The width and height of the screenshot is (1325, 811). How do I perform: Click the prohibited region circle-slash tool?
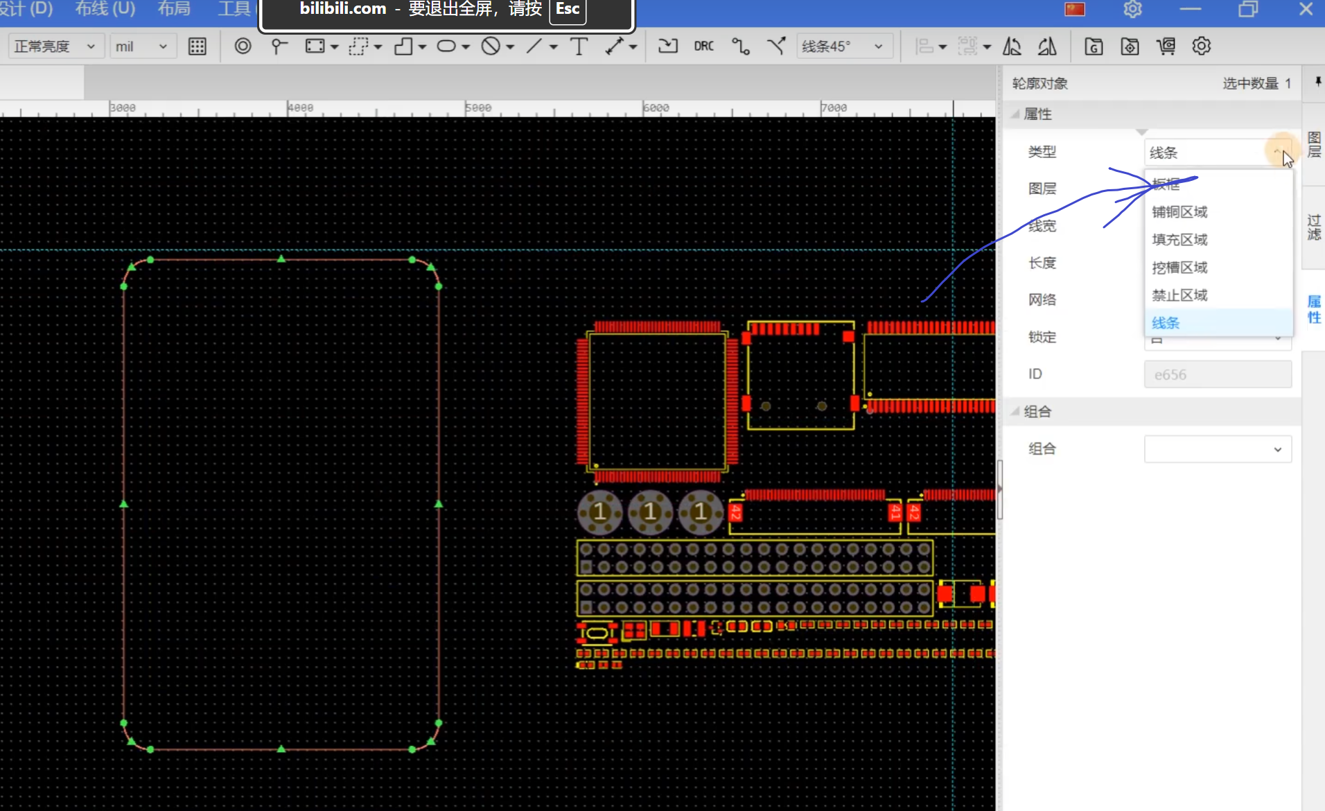point(491,46)
